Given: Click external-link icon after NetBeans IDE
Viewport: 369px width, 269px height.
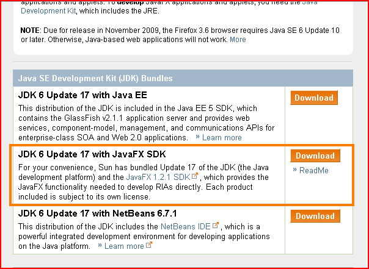Looking at the screenshot, I should (x=216, y=226).
